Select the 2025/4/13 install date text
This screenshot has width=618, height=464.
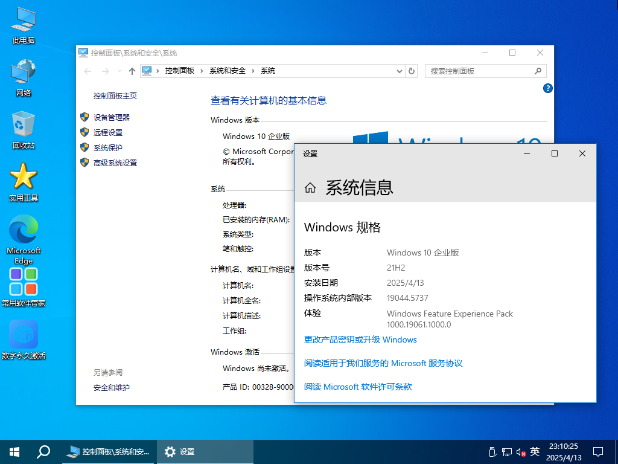tap(405, 283)
